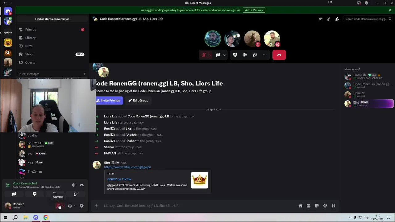
Task: Unmute microphone in user panel
Action: pyautogui.click(x=58, y=206)
